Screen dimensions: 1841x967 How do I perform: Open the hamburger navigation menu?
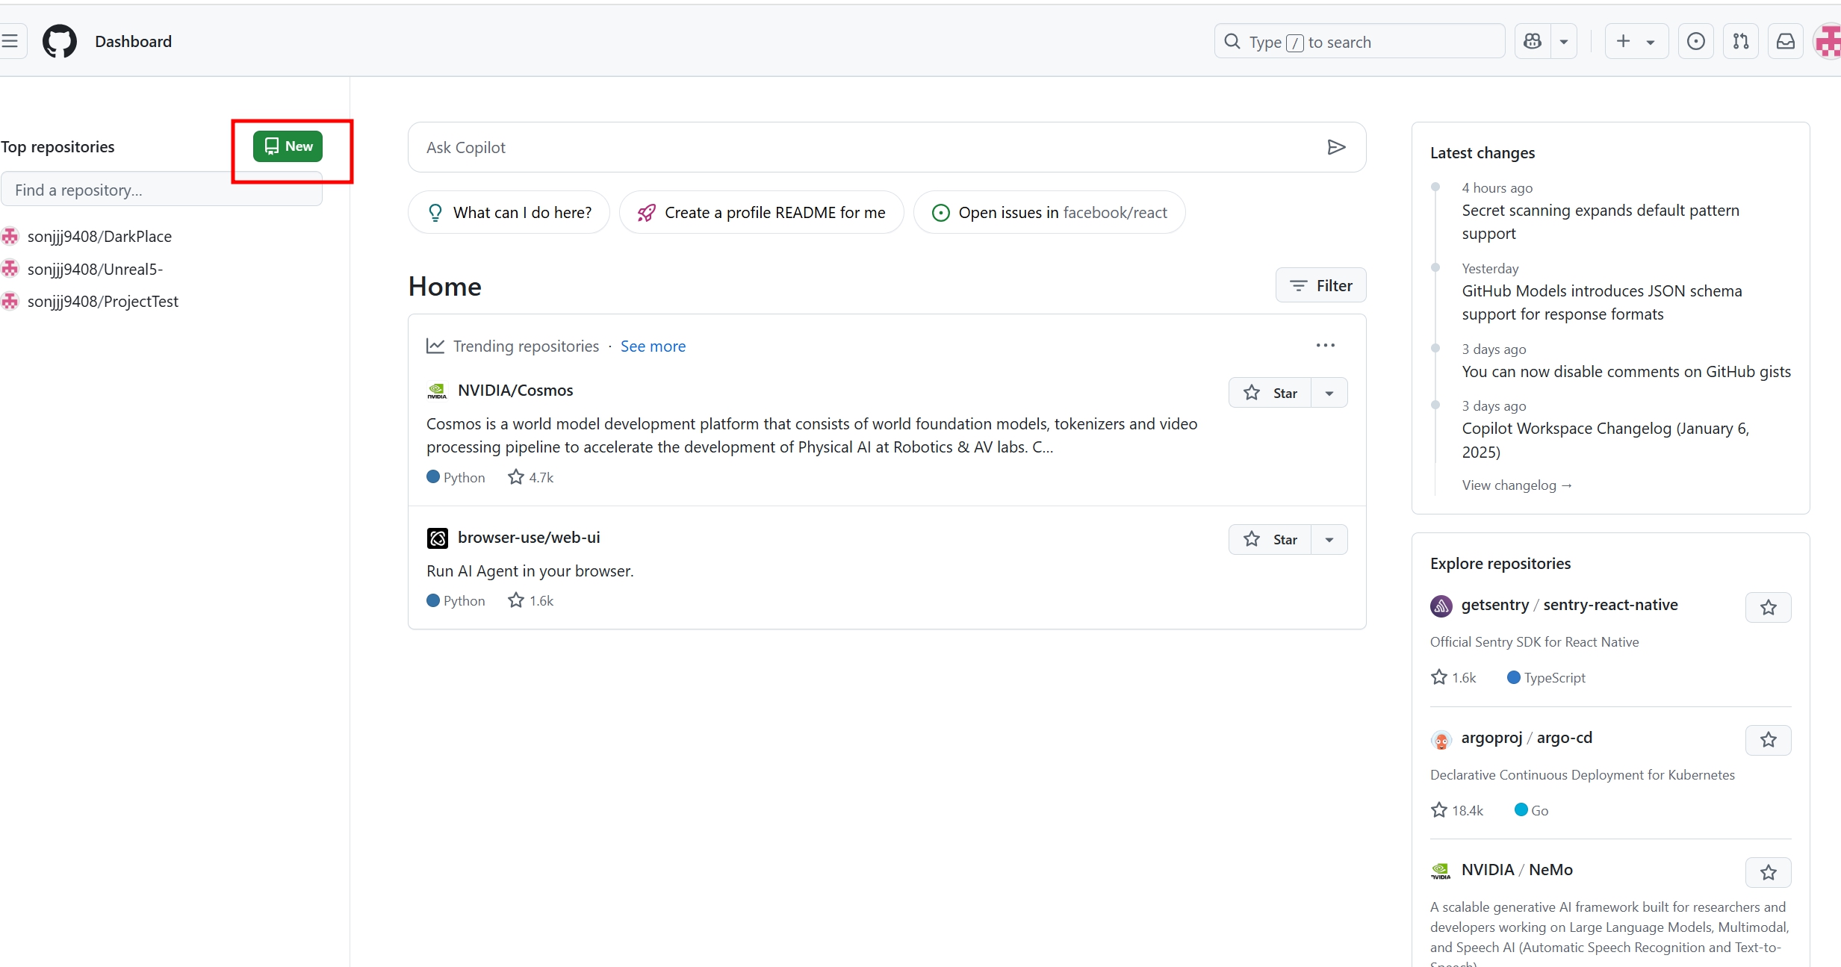click(10, 41)
